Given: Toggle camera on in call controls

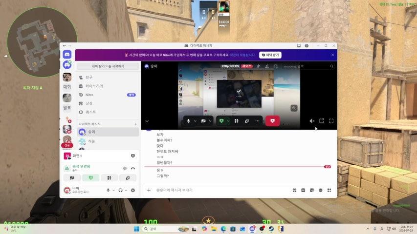Looking at the screenshot, I should tap(203, 121).
